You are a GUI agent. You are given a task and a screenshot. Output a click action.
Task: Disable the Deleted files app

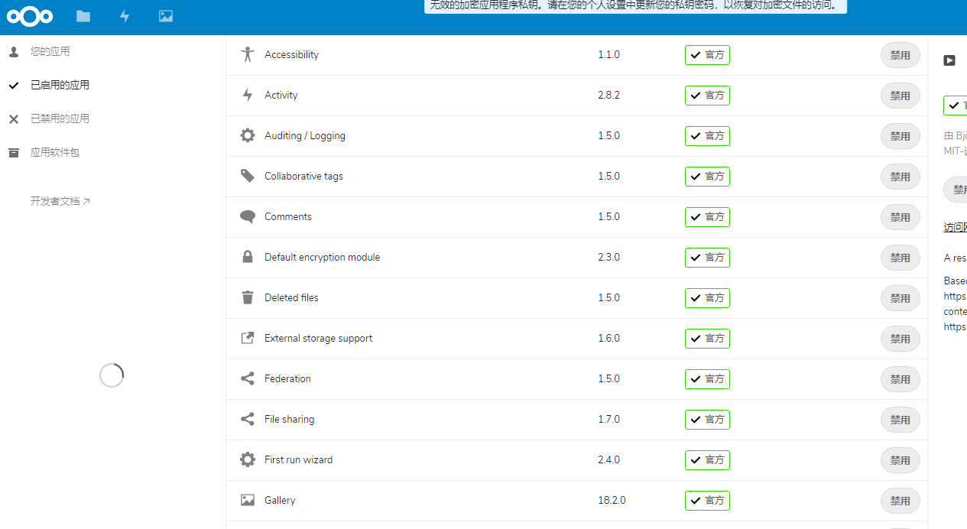click(x=900, y=298)
